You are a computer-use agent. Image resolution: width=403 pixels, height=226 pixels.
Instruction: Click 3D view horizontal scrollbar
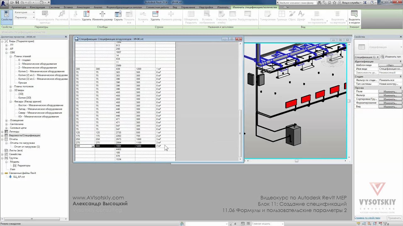[296, 161]
